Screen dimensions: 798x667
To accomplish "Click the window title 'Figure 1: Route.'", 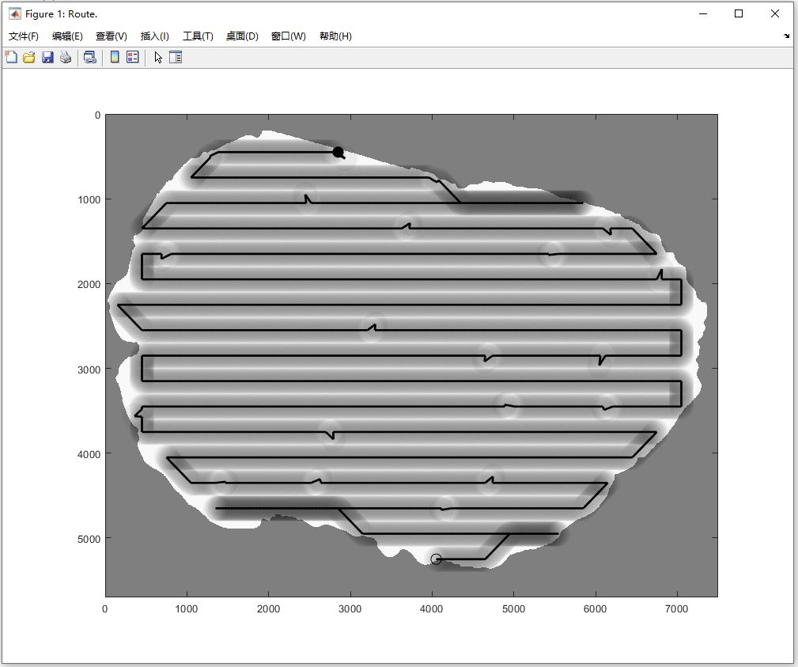I will pyautogui.click(x=61, y=14).
